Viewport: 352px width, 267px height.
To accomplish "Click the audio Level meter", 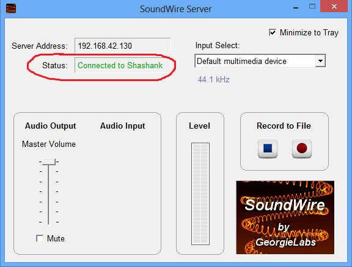I will point(200,194).
